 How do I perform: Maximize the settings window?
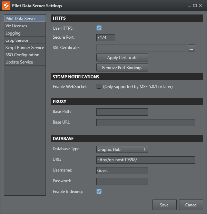(195, 6)
